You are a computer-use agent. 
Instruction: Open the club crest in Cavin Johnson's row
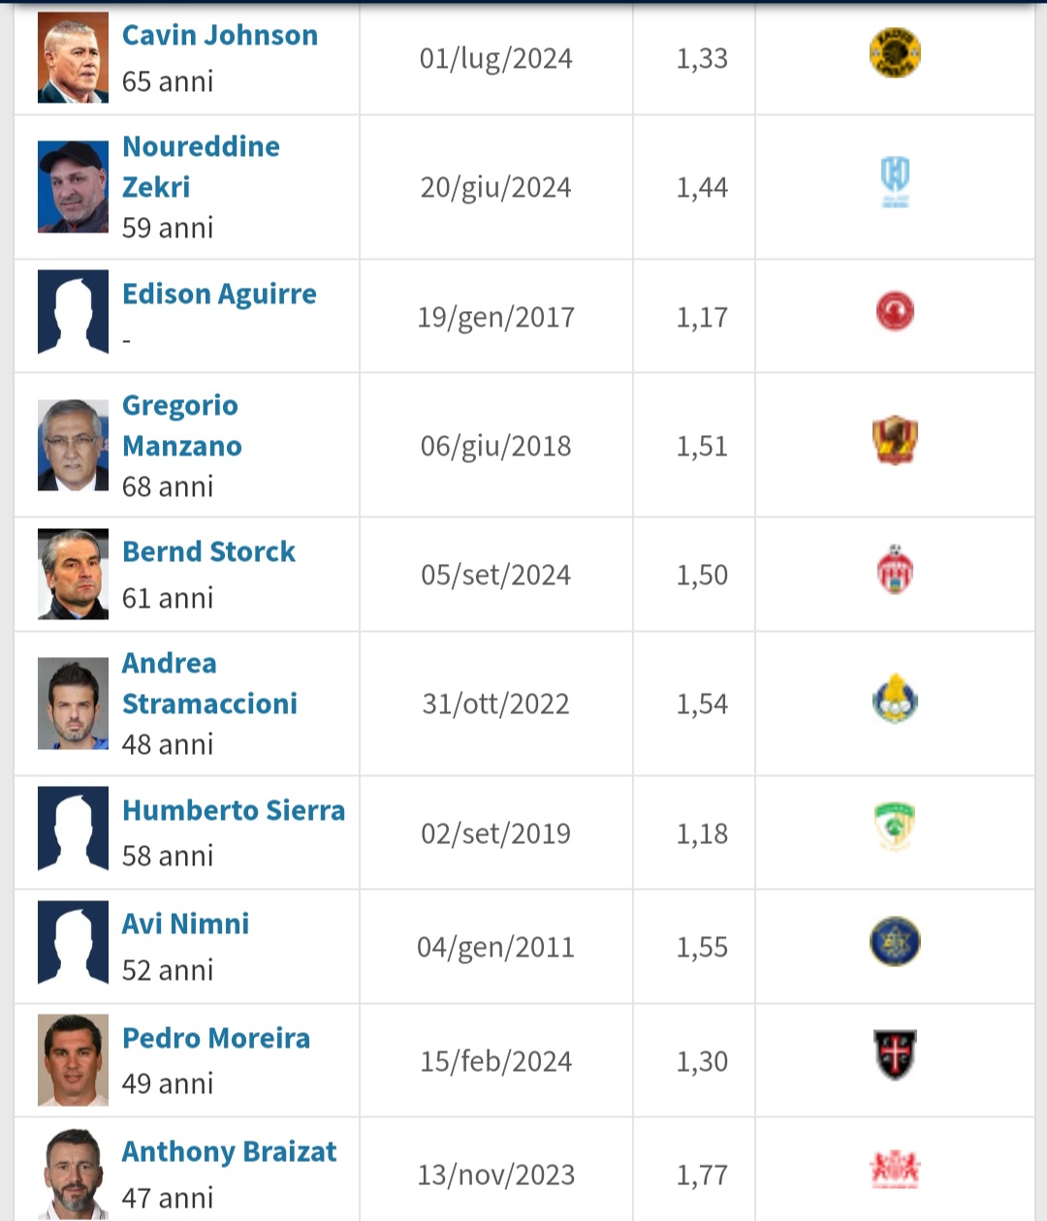point(895,53)
